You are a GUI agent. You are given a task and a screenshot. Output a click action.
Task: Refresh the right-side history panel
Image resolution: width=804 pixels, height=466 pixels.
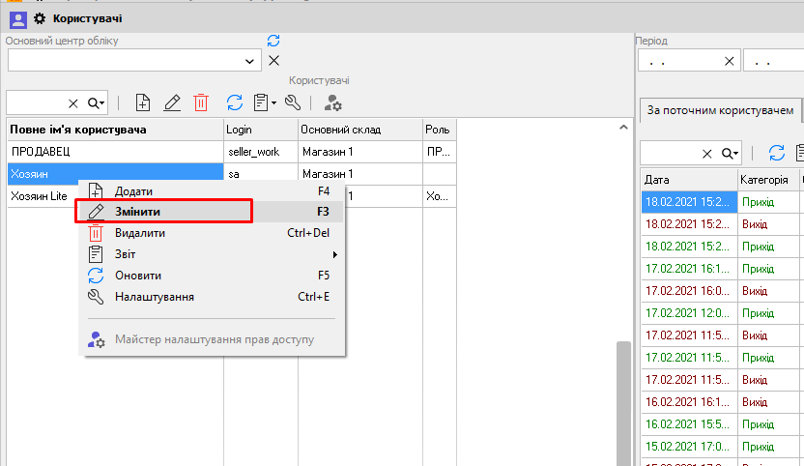coord(776,153)
